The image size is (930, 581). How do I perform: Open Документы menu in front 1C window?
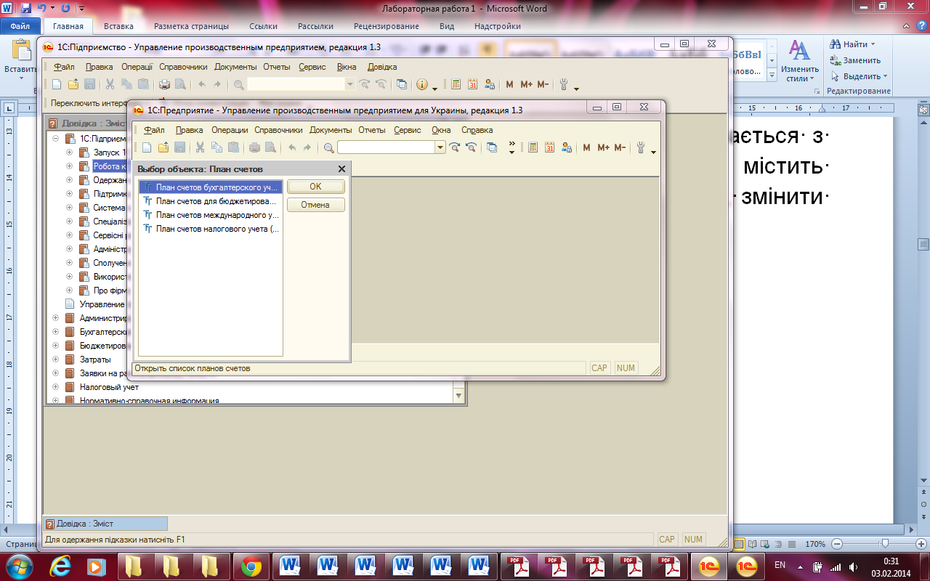pyautogui.click(x=331, y=130)
